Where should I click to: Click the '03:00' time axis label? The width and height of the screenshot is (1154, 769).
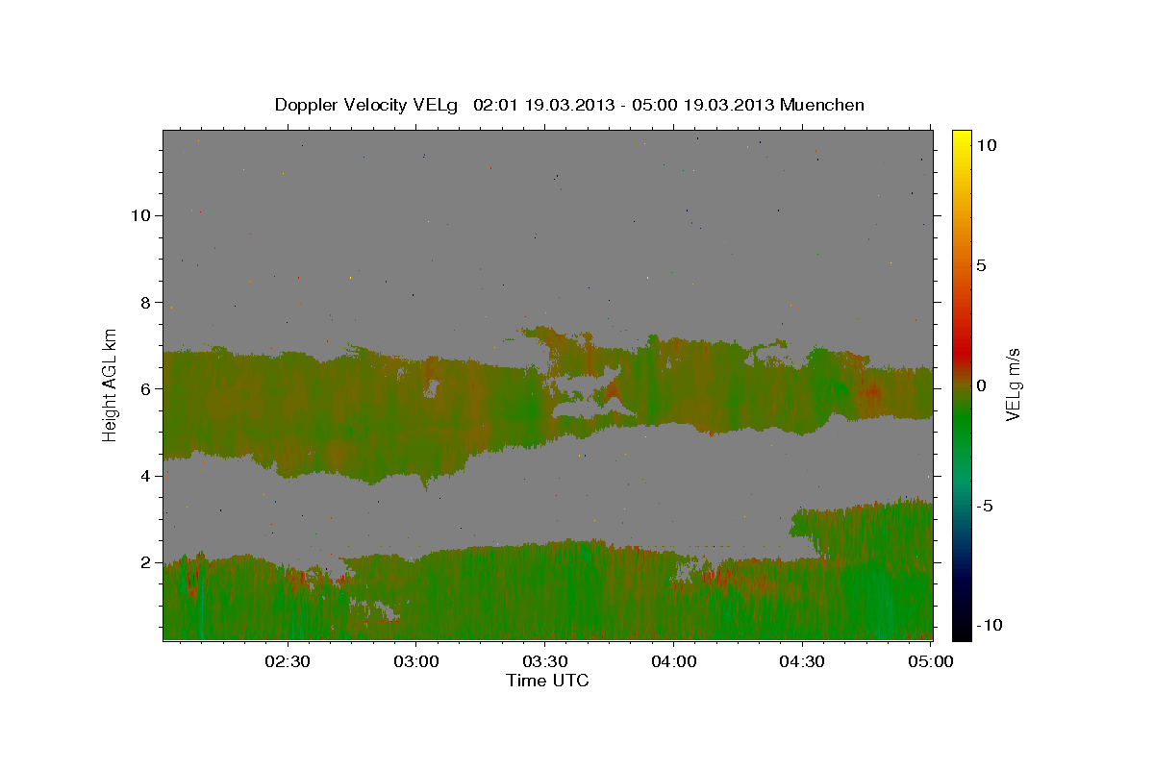[x=416, y=661]
